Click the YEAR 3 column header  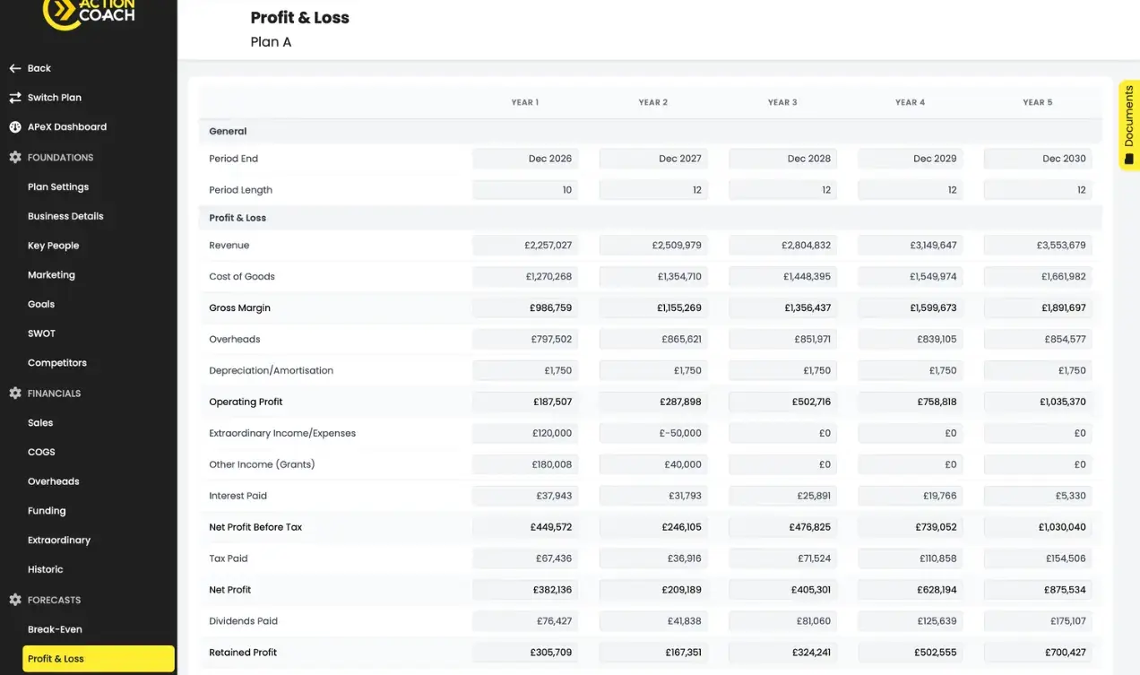pos(782,102)
